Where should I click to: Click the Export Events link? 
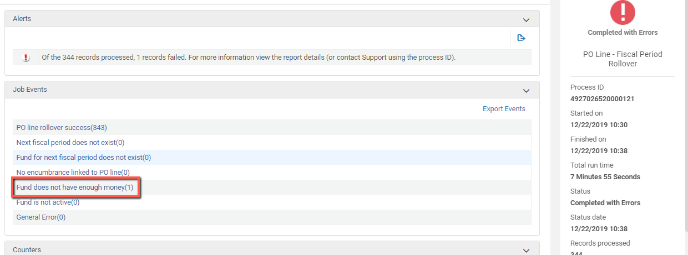(x=504, y=109)
